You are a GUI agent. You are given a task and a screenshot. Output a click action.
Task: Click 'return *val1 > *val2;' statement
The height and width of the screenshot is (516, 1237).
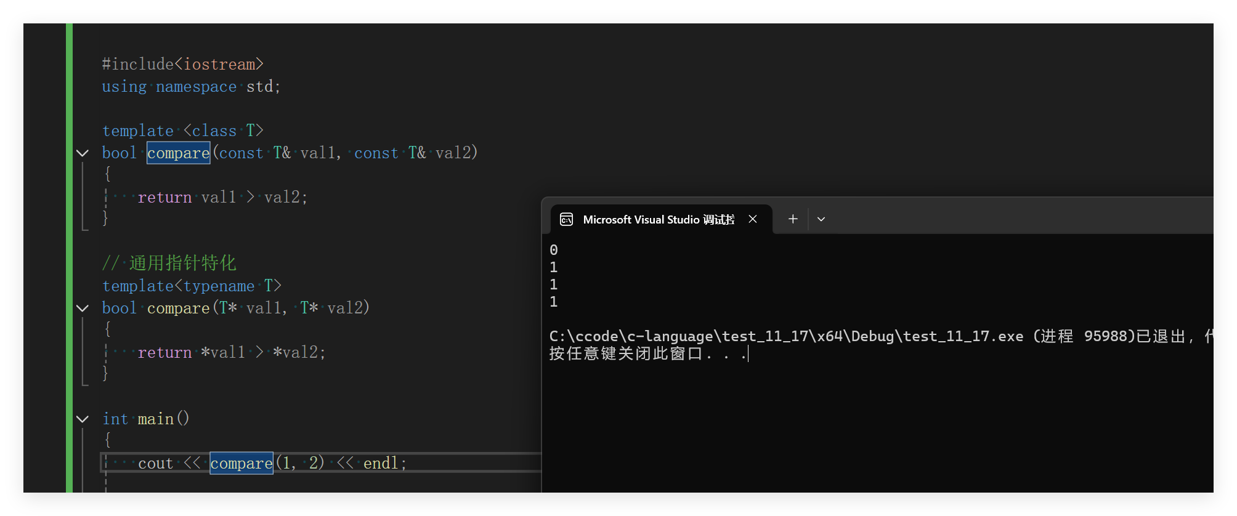pyautogui.click(x=232, y=352)
